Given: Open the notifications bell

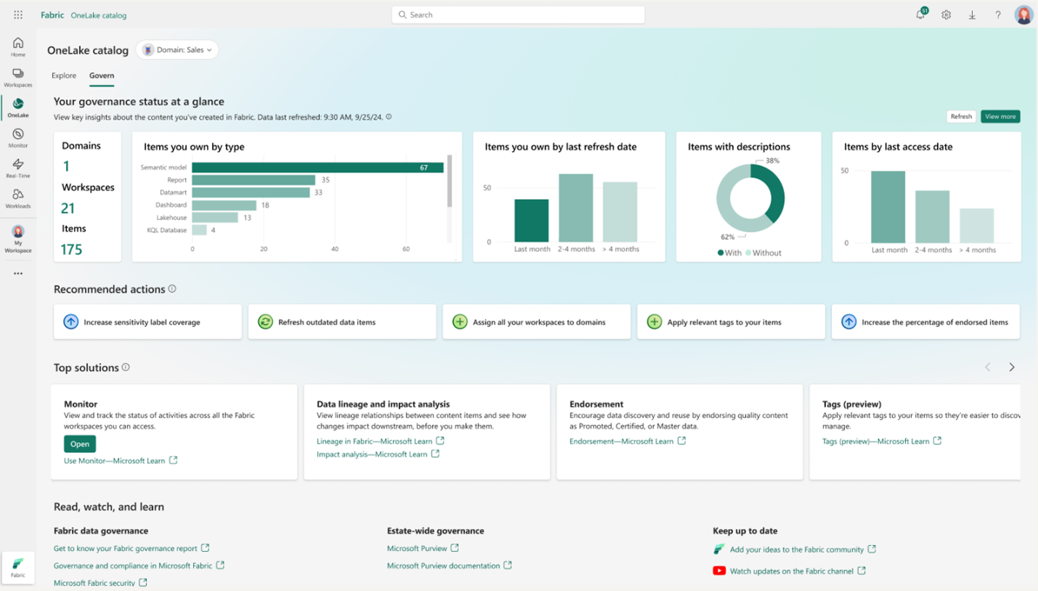Looking at the screenshot, I should [x=920, y=15].
